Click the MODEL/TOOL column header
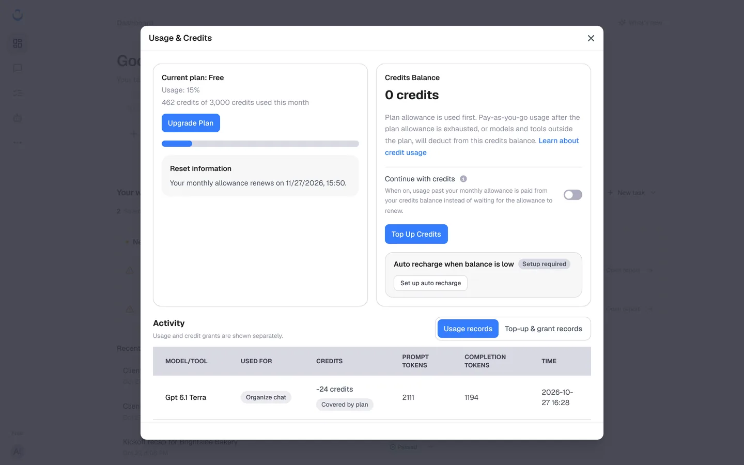Image resolution: width=744 pixels, height=465 pixels. pyautogui.click(x=187, y=361)
